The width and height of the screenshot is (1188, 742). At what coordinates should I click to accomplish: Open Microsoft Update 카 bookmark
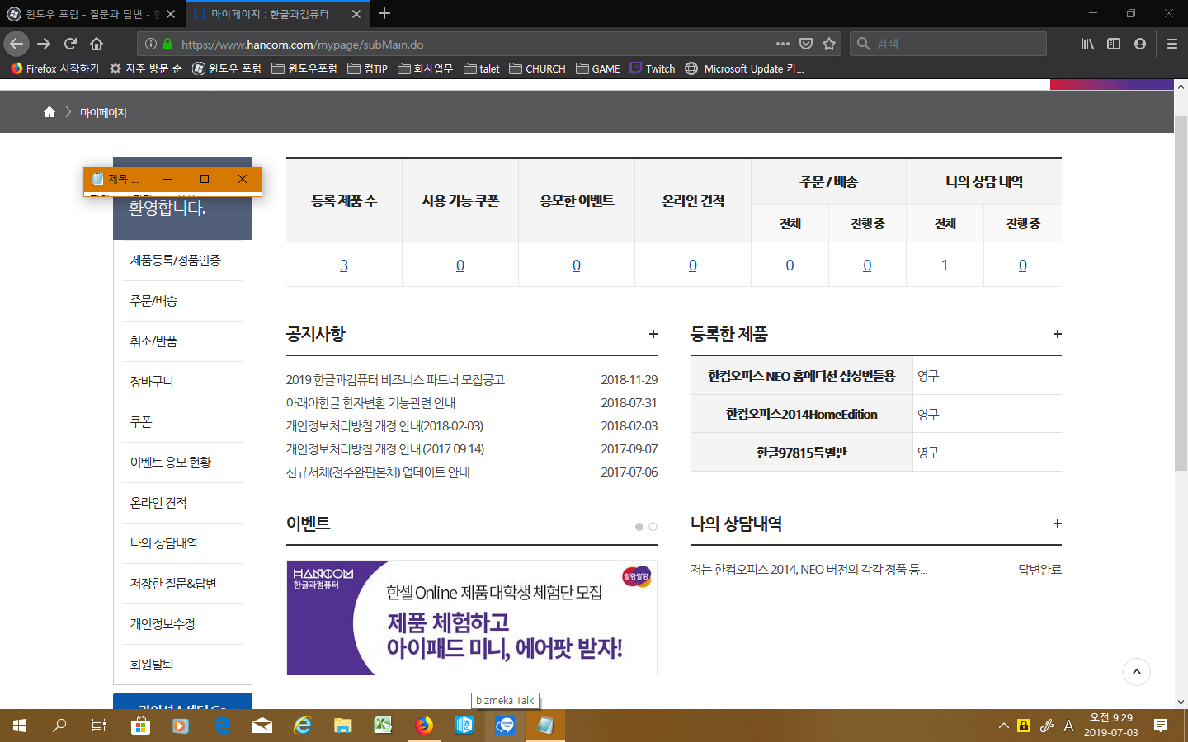744,68
